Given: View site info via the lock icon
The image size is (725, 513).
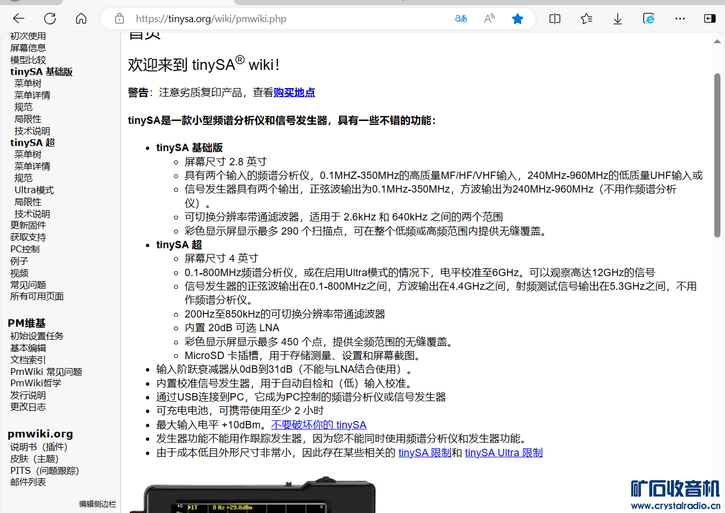Looking at the screenshot, I should (x=119, y=19).
